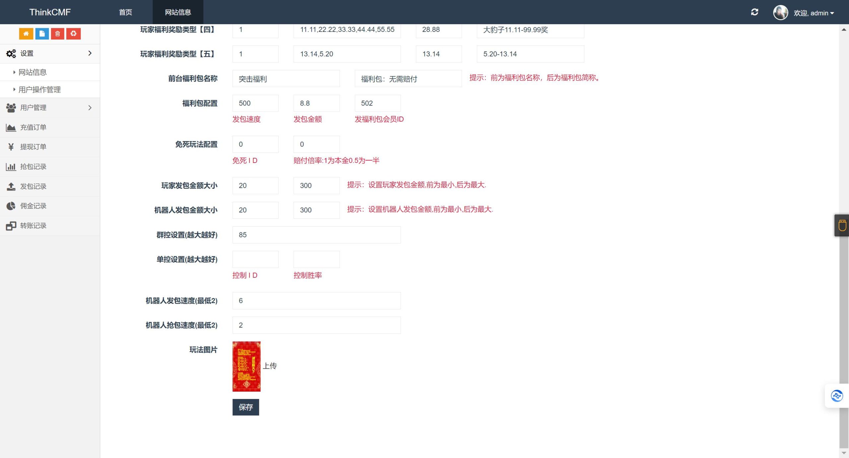Click the admin avatar picture

780,13
